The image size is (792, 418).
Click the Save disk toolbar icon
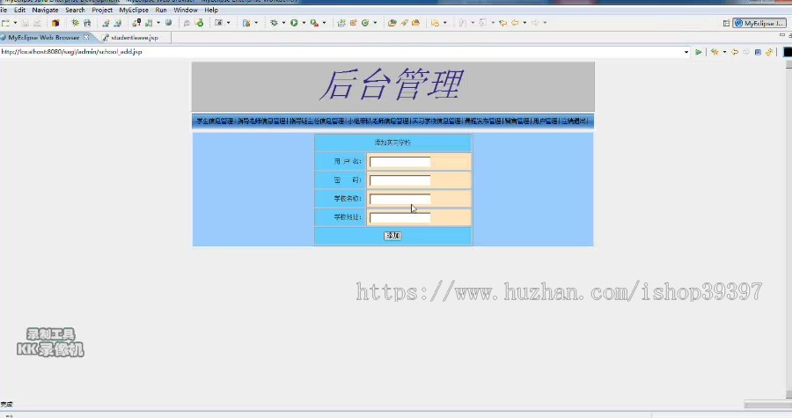[25, 23]
